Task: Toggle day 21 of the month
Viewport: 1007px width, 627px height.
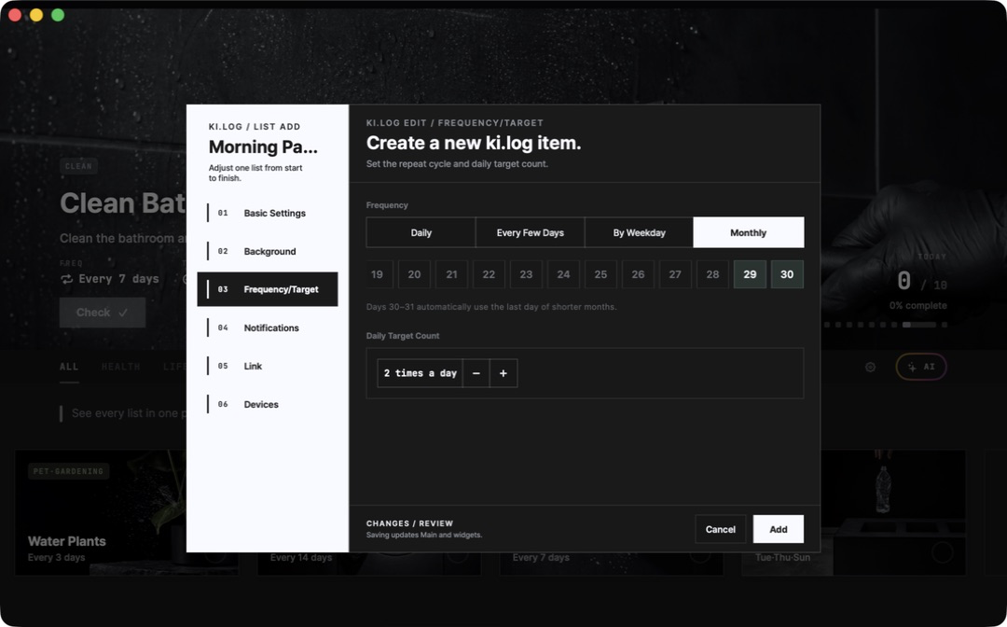Action: tap(451, 274)
